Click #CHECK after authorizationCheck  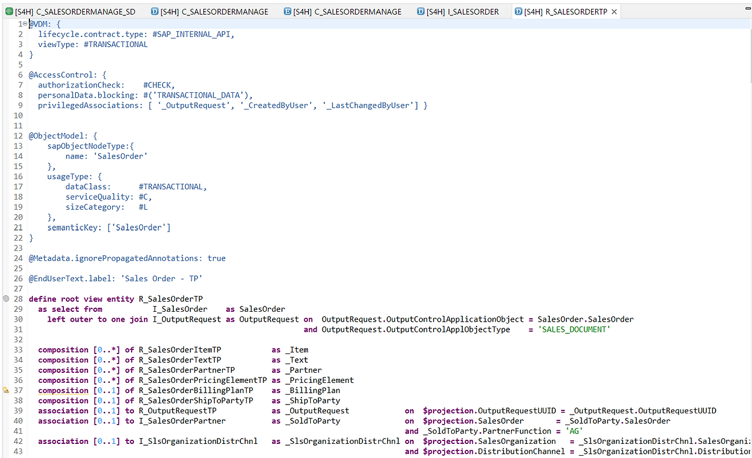click(x=157, y=85)
